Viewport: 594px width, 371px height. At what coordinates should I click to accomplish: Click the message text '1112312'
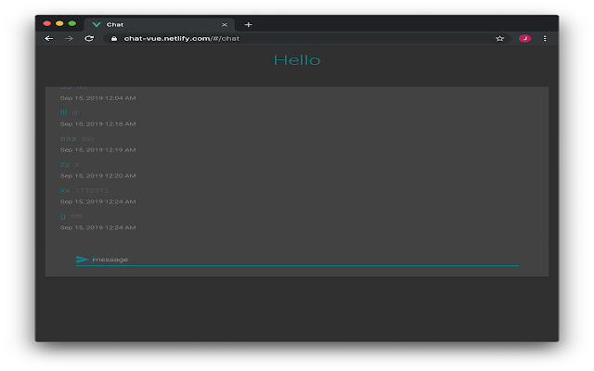click(92, 190)
